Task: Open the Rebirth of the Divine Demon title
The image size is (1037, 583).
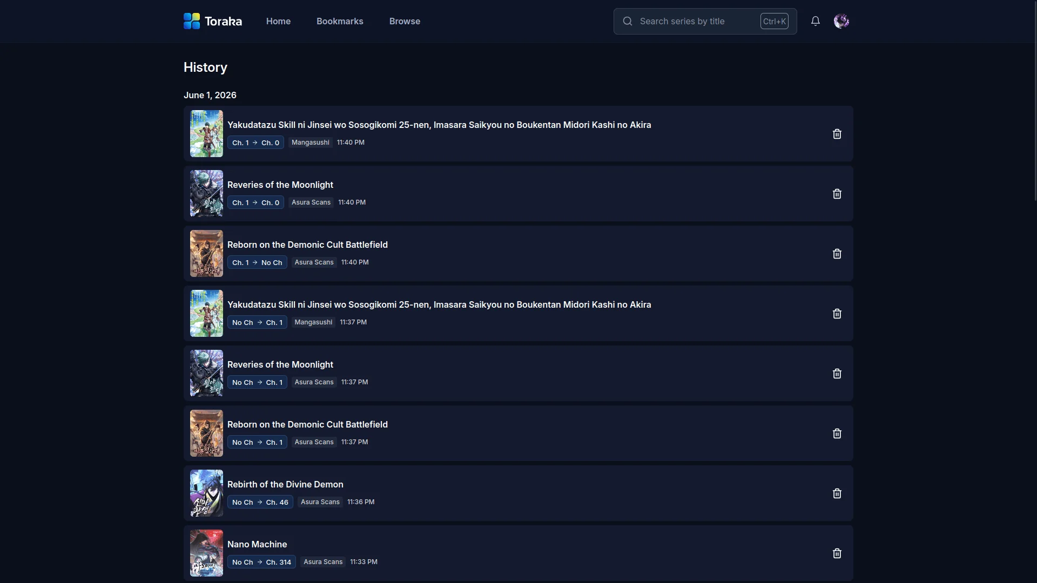Action: click(x=285, y=484)
